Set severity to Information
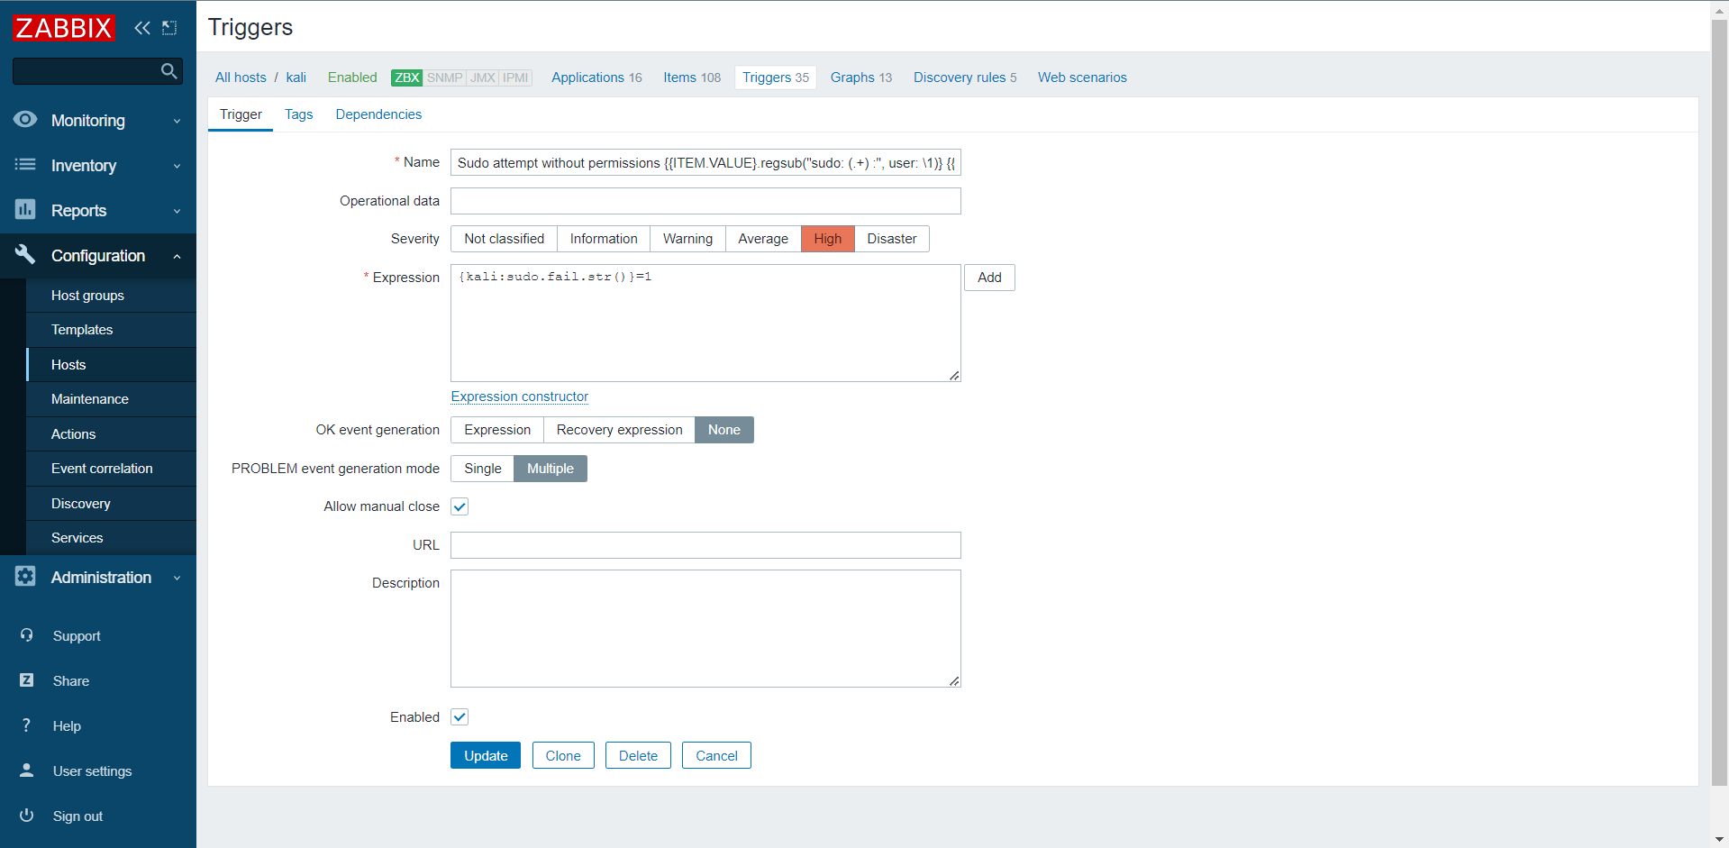 pyautogui.click(x=604, y=239)
